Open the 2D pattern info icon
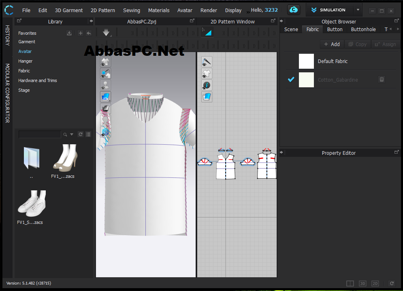403x291 pixels. pyautogui.click(x=207, y=85)
